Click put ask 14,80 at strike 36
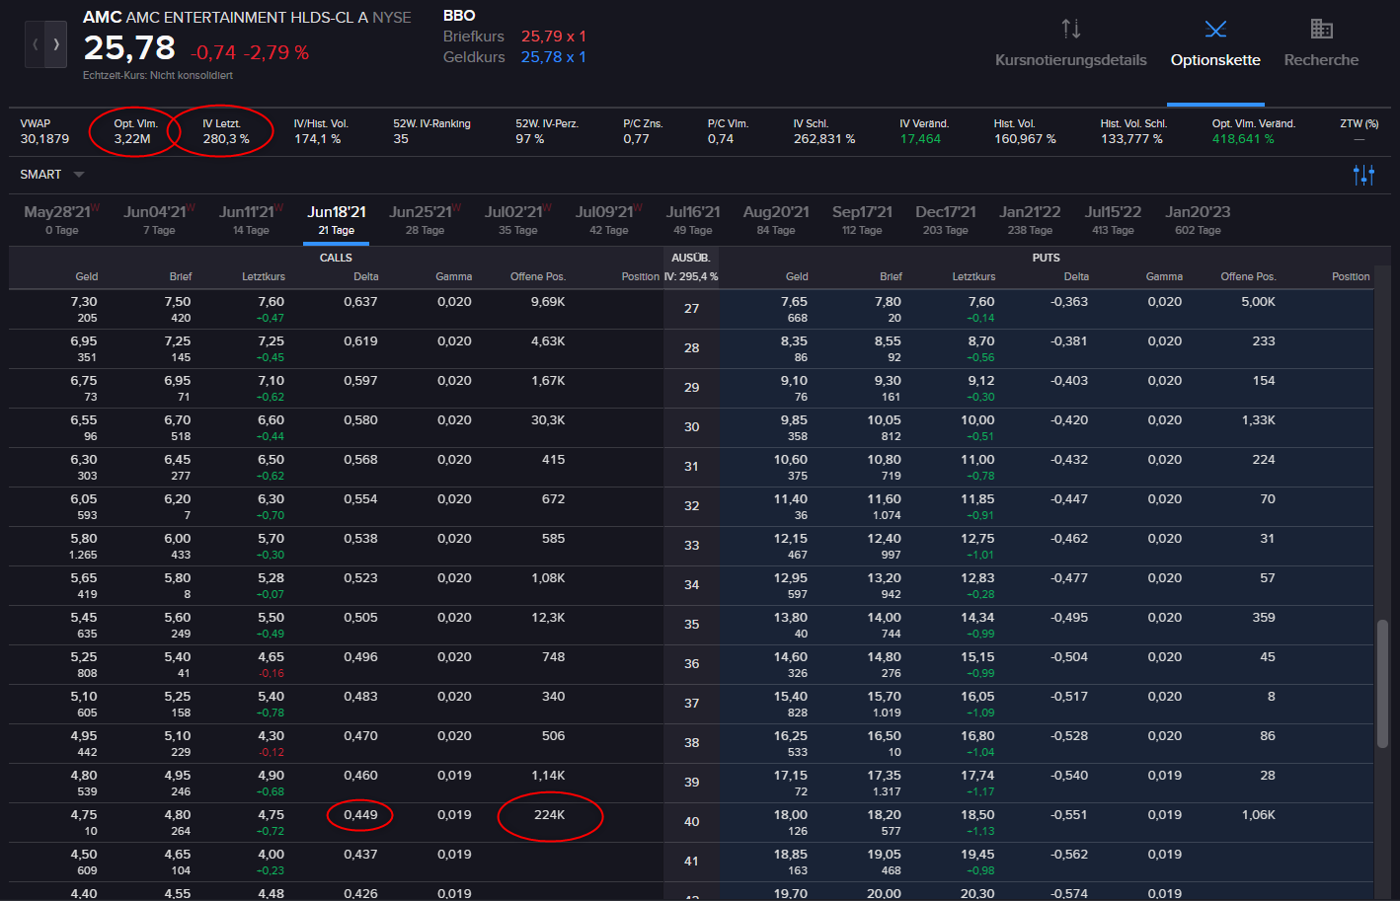1400x901 pixels. pyautogui.click(x=884, y=657)
